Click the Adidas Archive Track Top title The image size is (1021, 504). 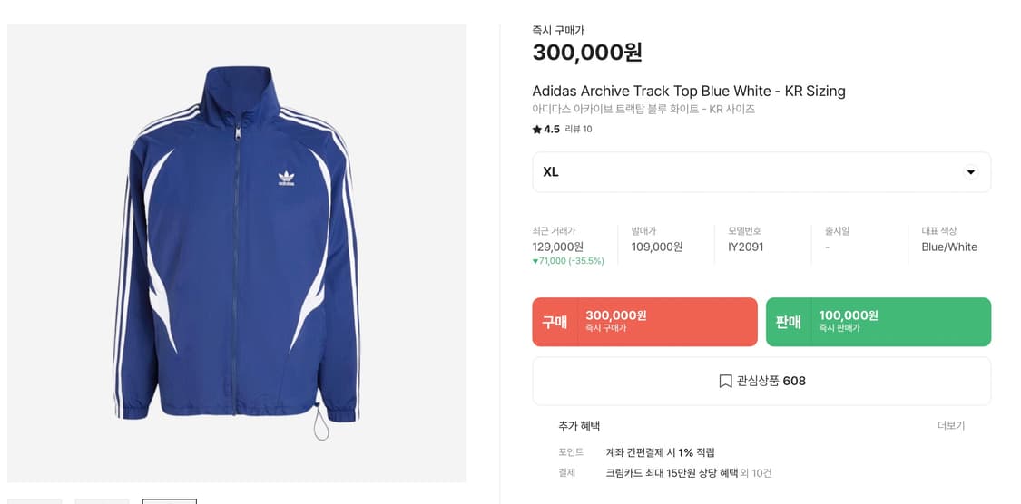click(x=688, y=92)
